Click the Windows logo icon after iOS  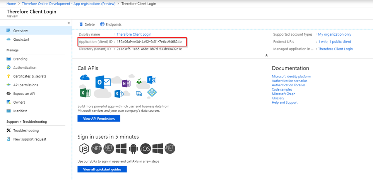tap(158, 149)
